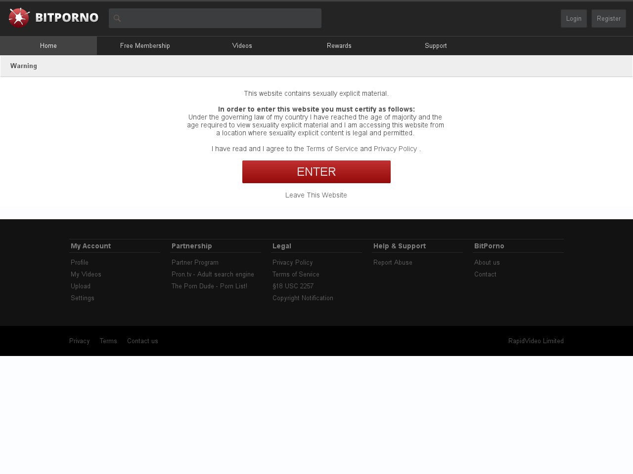Open the Support menu item
Viewport: 633px width, 474px height.
pos(436,45)
